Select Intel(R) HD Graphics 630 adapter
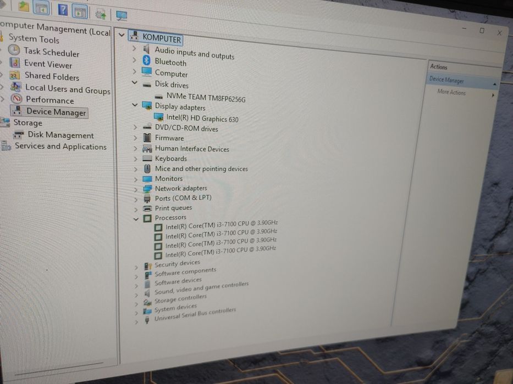Viewport: 513px width, 384px height. (x=202, y=118)
